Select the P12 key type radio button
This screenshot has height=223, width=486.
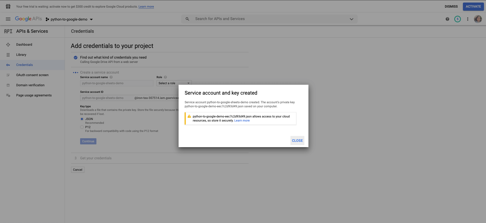tap(82, 127)
